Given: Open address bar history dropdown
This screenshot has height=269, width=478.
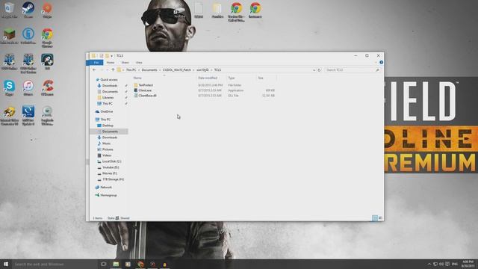Looking at the screenshot, I should tap(314, 69).
